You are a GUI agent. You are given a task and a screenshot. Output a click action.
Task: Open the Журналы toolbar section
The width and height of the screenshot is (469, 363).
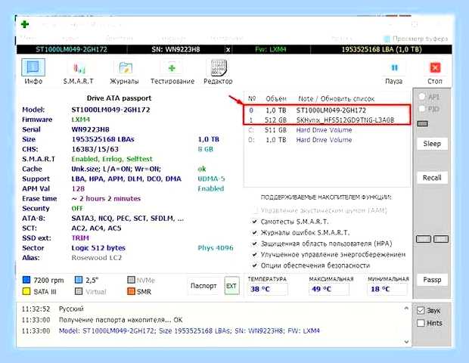[124, 71]
